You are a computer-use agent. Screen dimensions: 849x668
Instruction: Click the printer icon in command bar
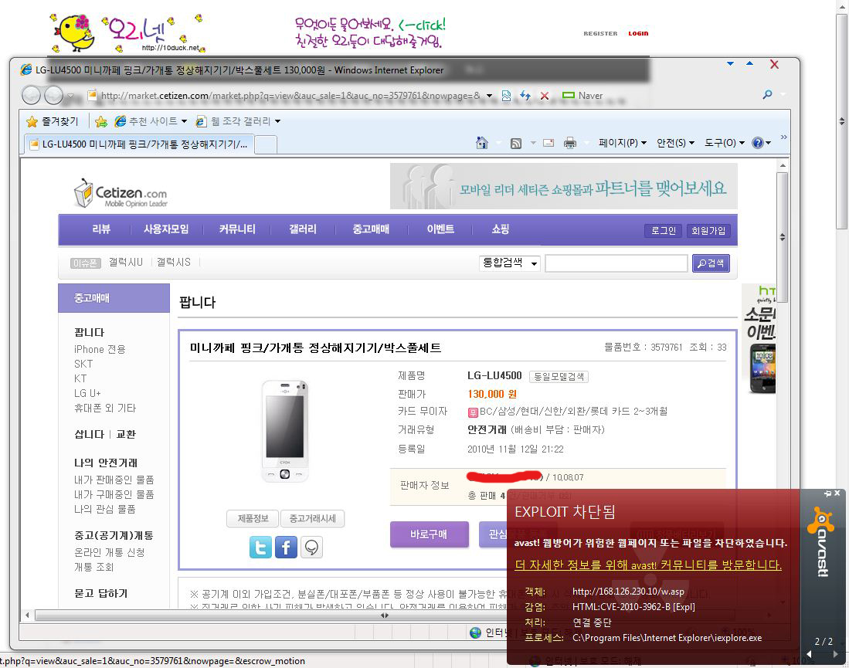point(569,143)
